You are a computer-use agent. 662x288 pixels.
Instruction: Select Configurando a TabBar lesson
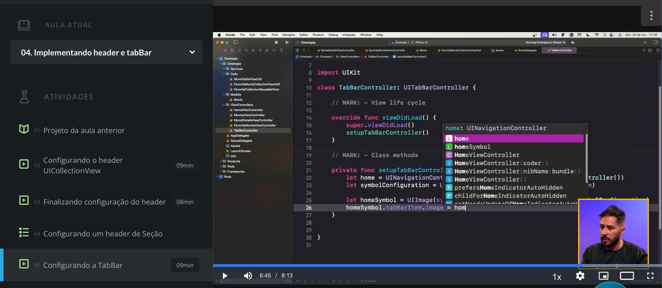click(83, 265)
